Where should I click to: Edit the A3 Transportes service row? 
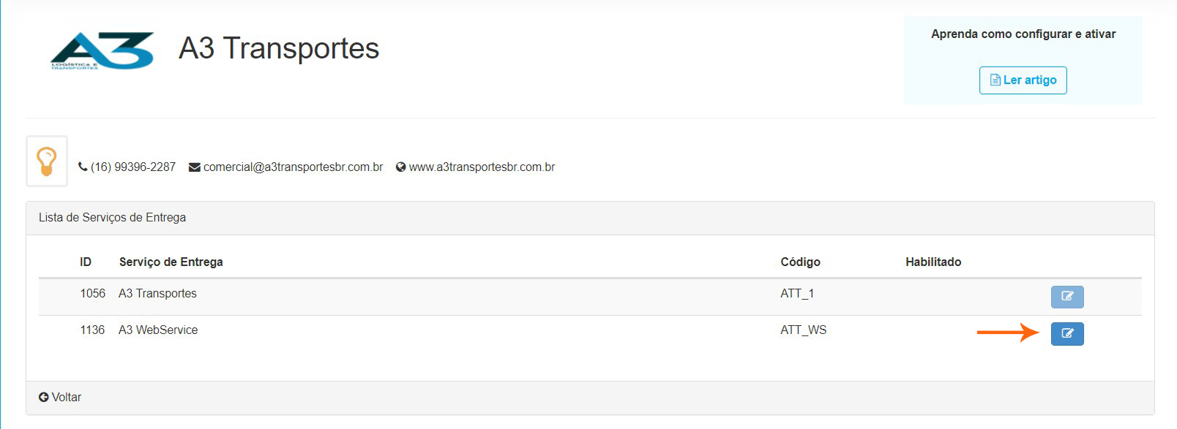pyautogui.click(x=1067, y=297)
